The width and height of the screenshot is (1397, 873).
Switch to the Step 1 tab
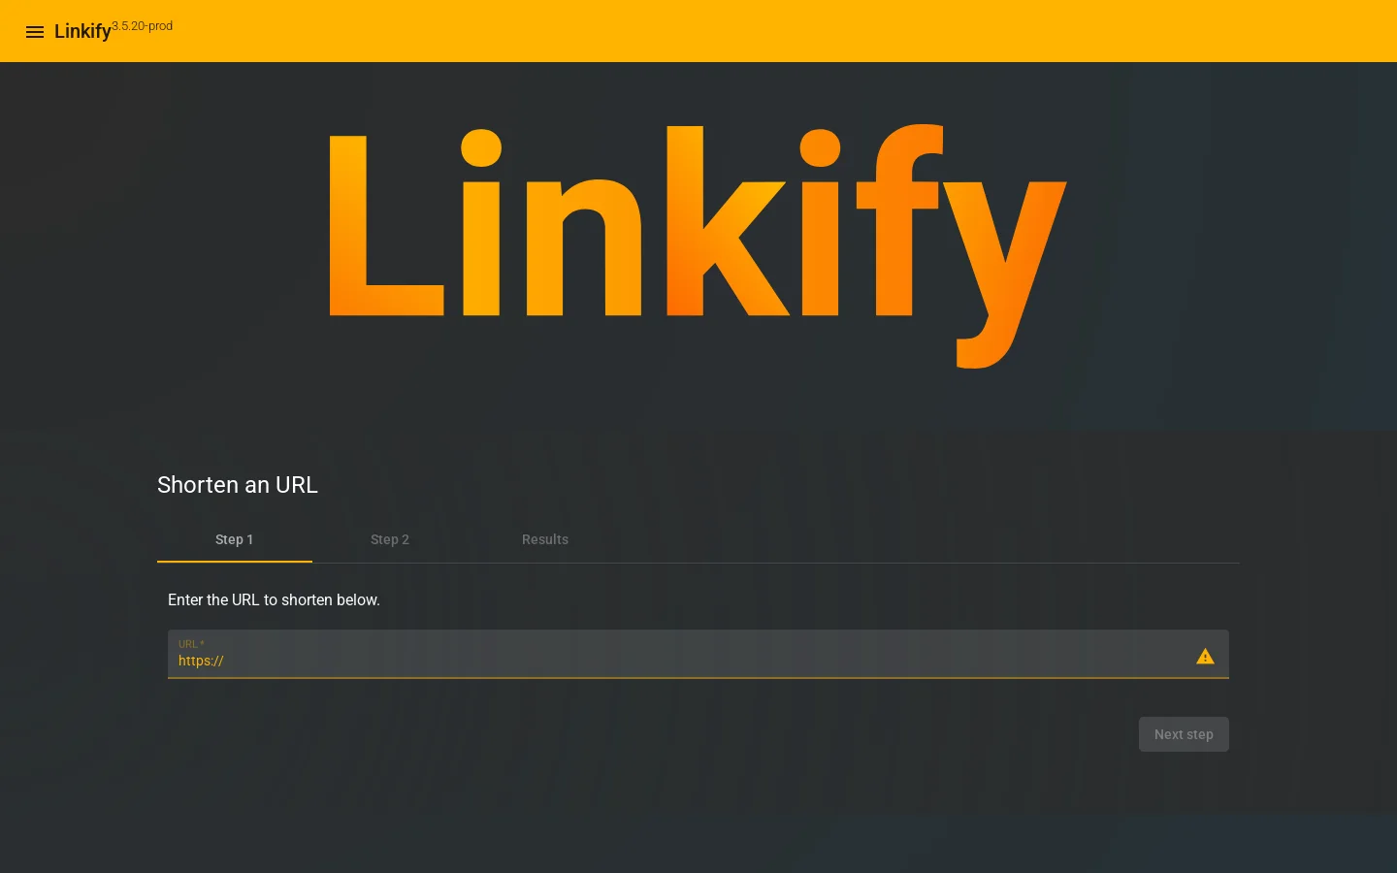pyautogui.click(x=235, y=539)
